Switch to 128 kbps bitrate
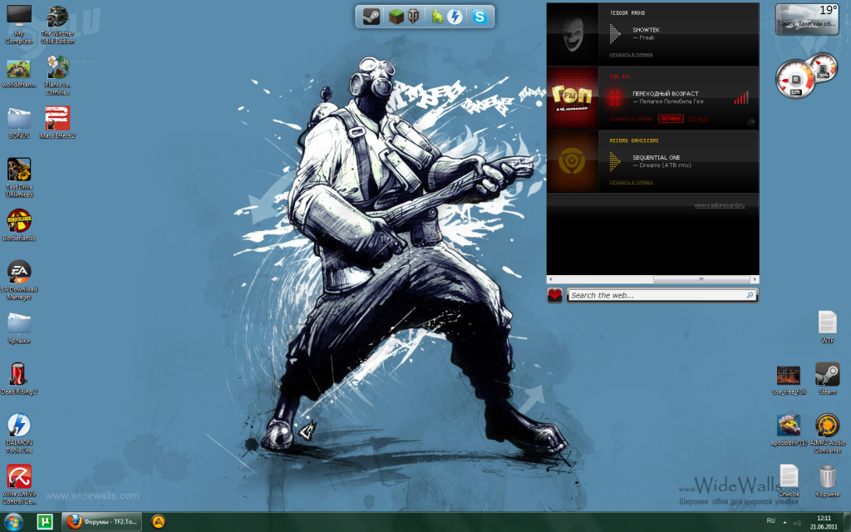This screenshot has height=532, width=851. click(x=698, y=118)
